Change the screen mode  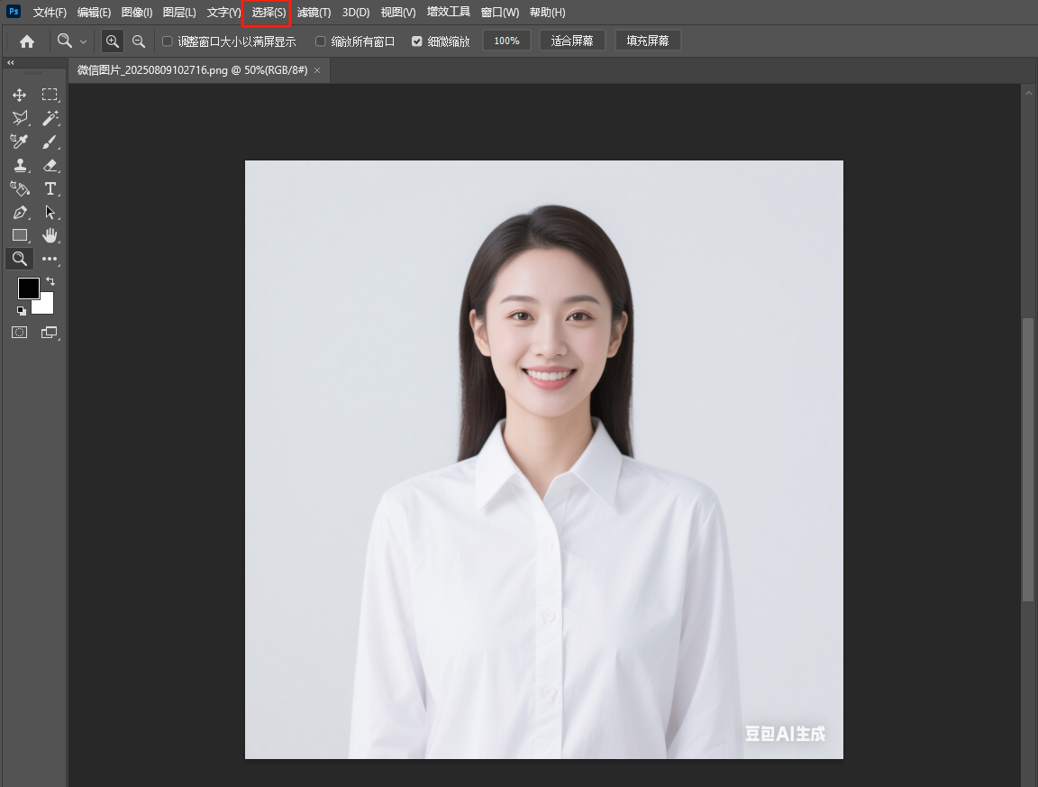click(x=50, y=333)
